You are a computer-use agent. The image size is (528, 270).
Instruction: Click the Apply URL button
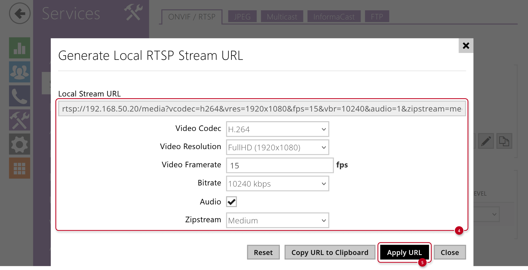pos(404,252)
